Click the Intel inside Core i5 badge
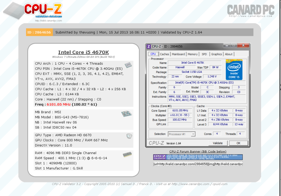The image size is (281, 196). point(234,70)
